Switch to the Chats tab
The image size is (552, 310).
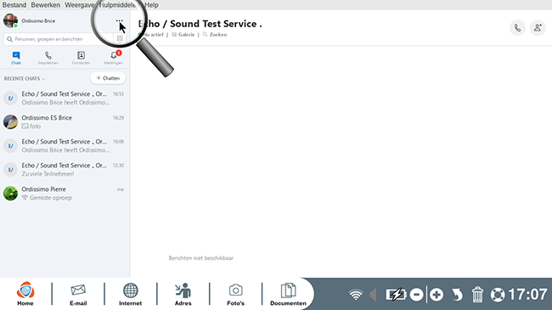[16, 58]
